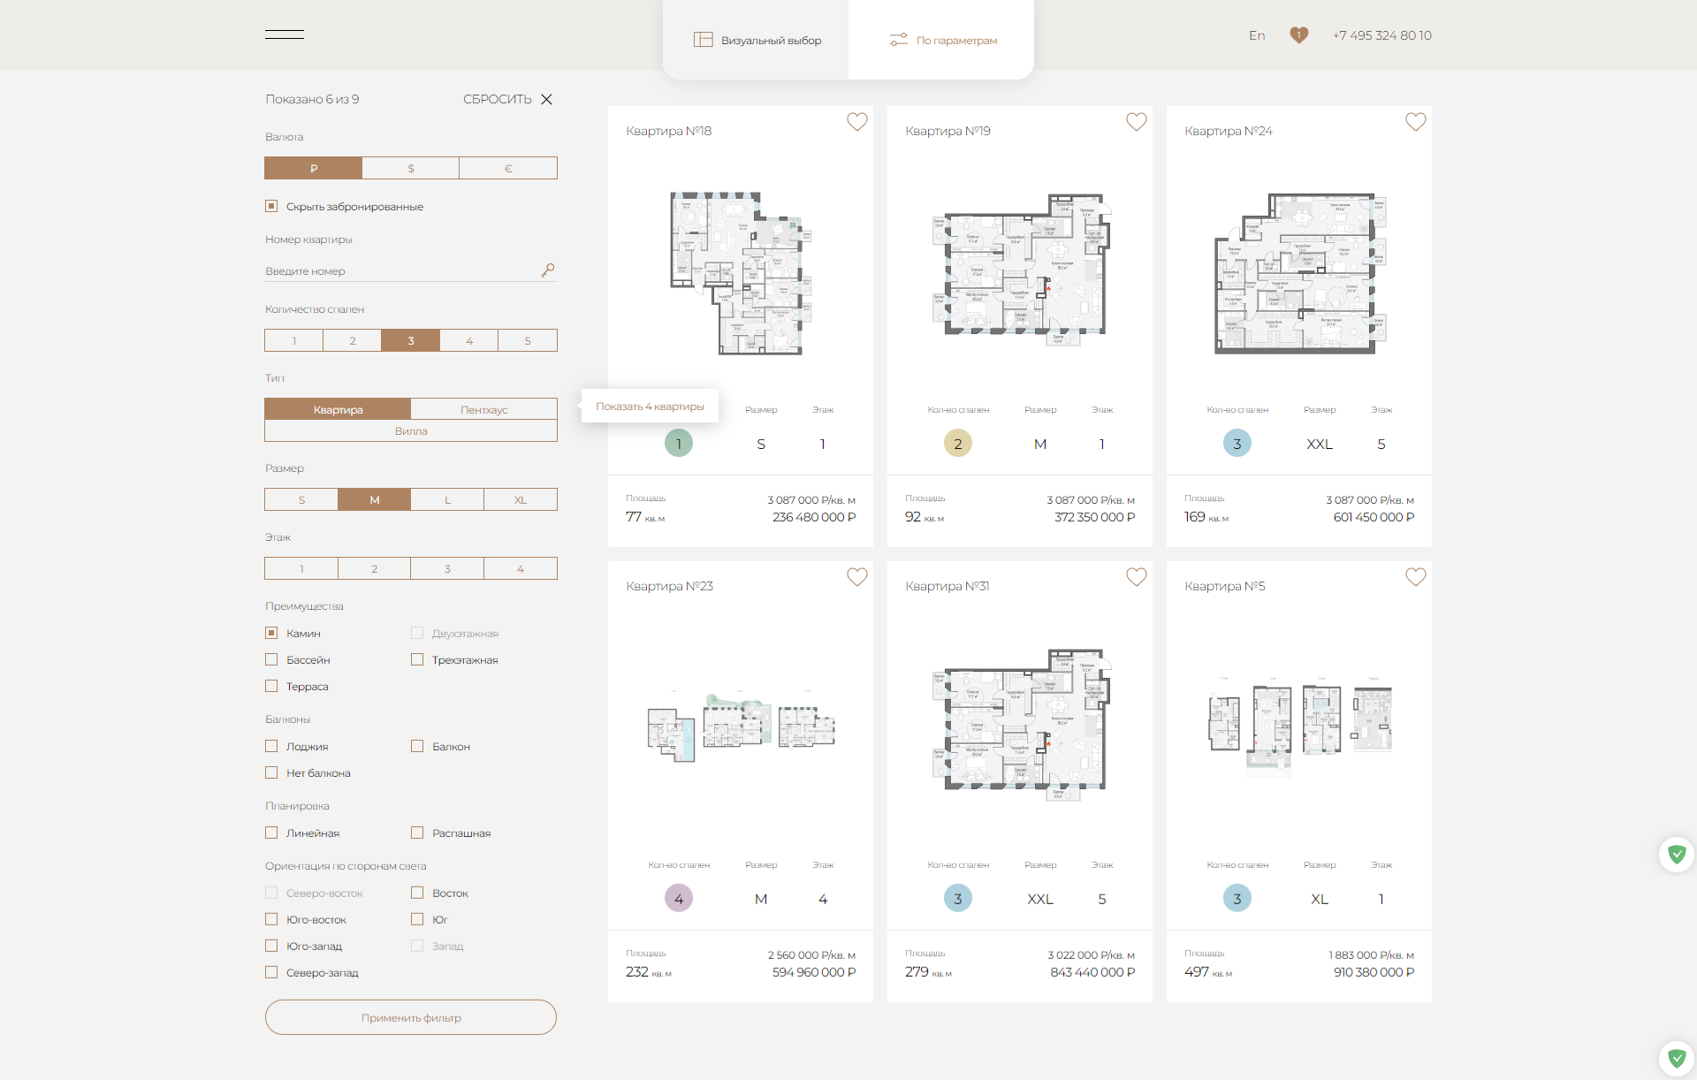Enable the 'Бассейн' checkbox
The width and height of the screenshot is (1697, 1080).
coord(271,659)
